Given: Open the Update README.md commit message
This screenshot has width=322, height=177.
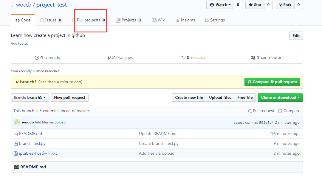Looking at the screenshot, I should coord(158,134).
